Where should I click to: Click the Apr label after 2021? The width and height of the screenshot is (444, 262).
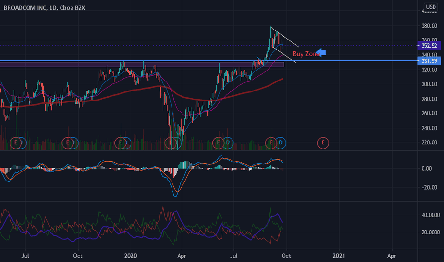click(391, 256)
